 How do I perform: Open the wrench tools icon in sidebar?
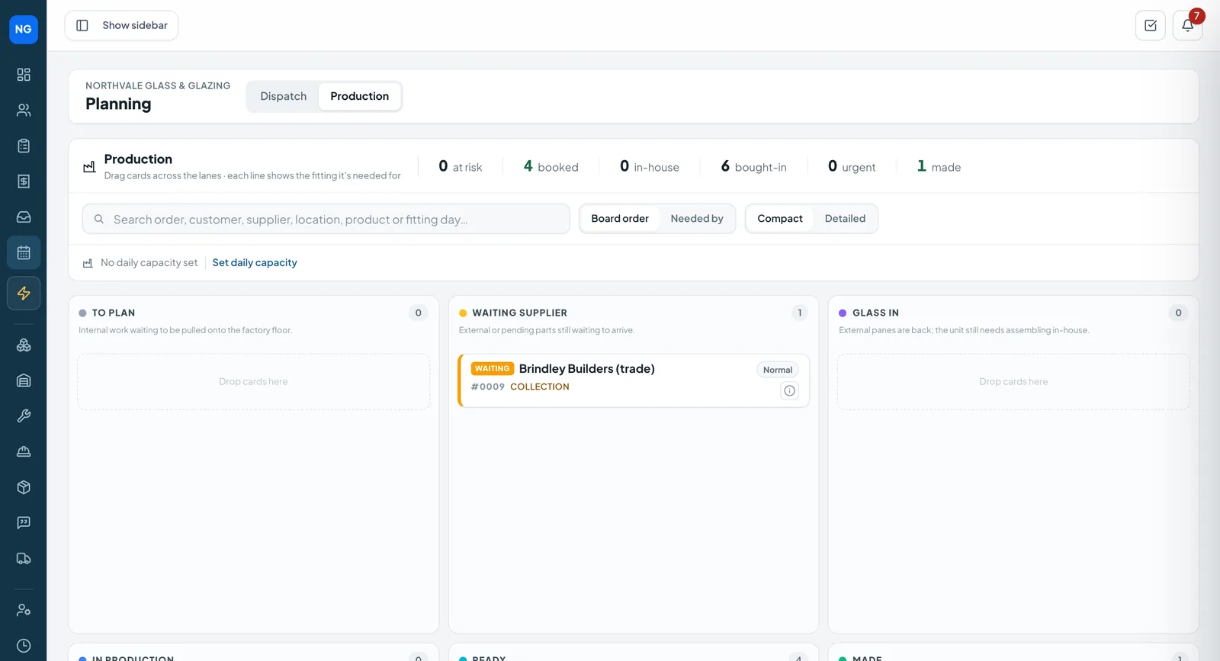click(x=24, y=416)
